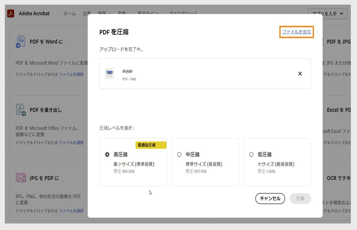Click the キャンセル button
Image resolution: width=357 pixels, height=230 pixels.
tap(270, 199)
